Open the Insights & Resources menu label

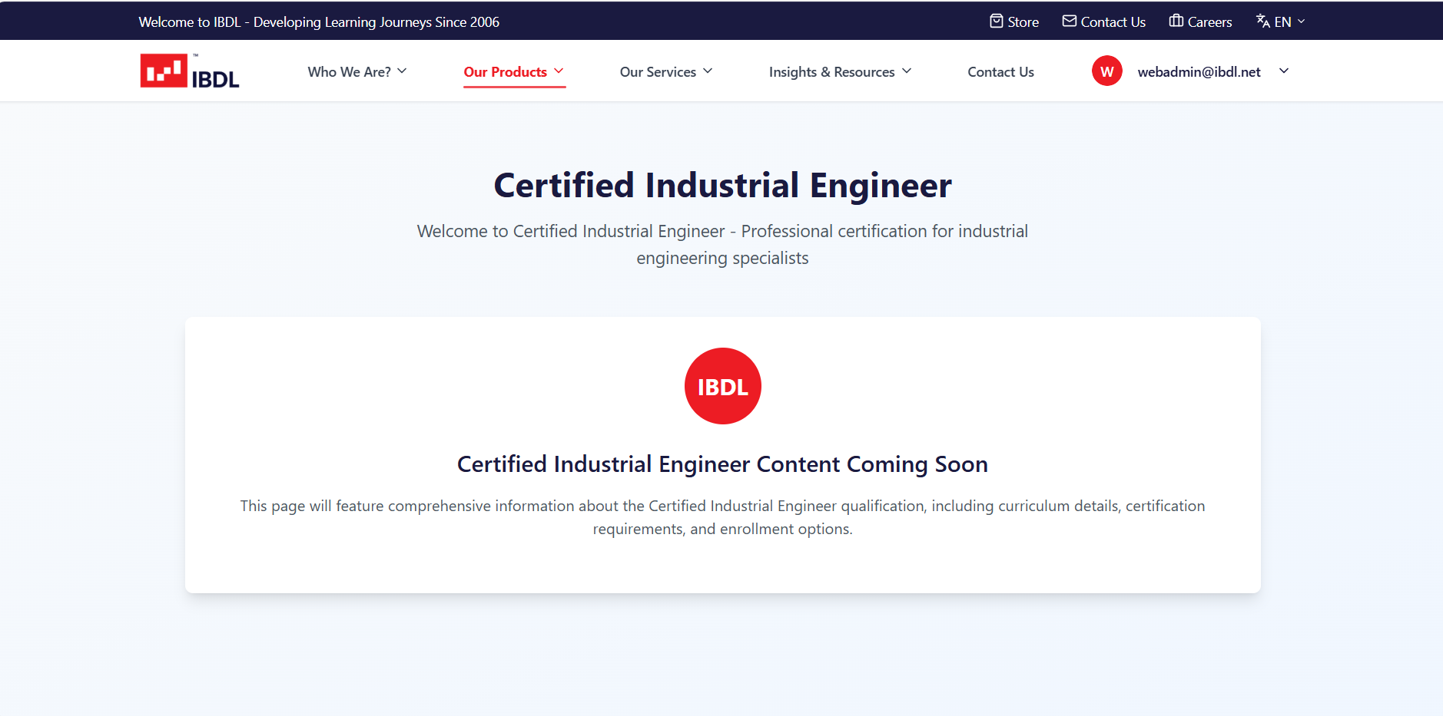pos(831,72)
